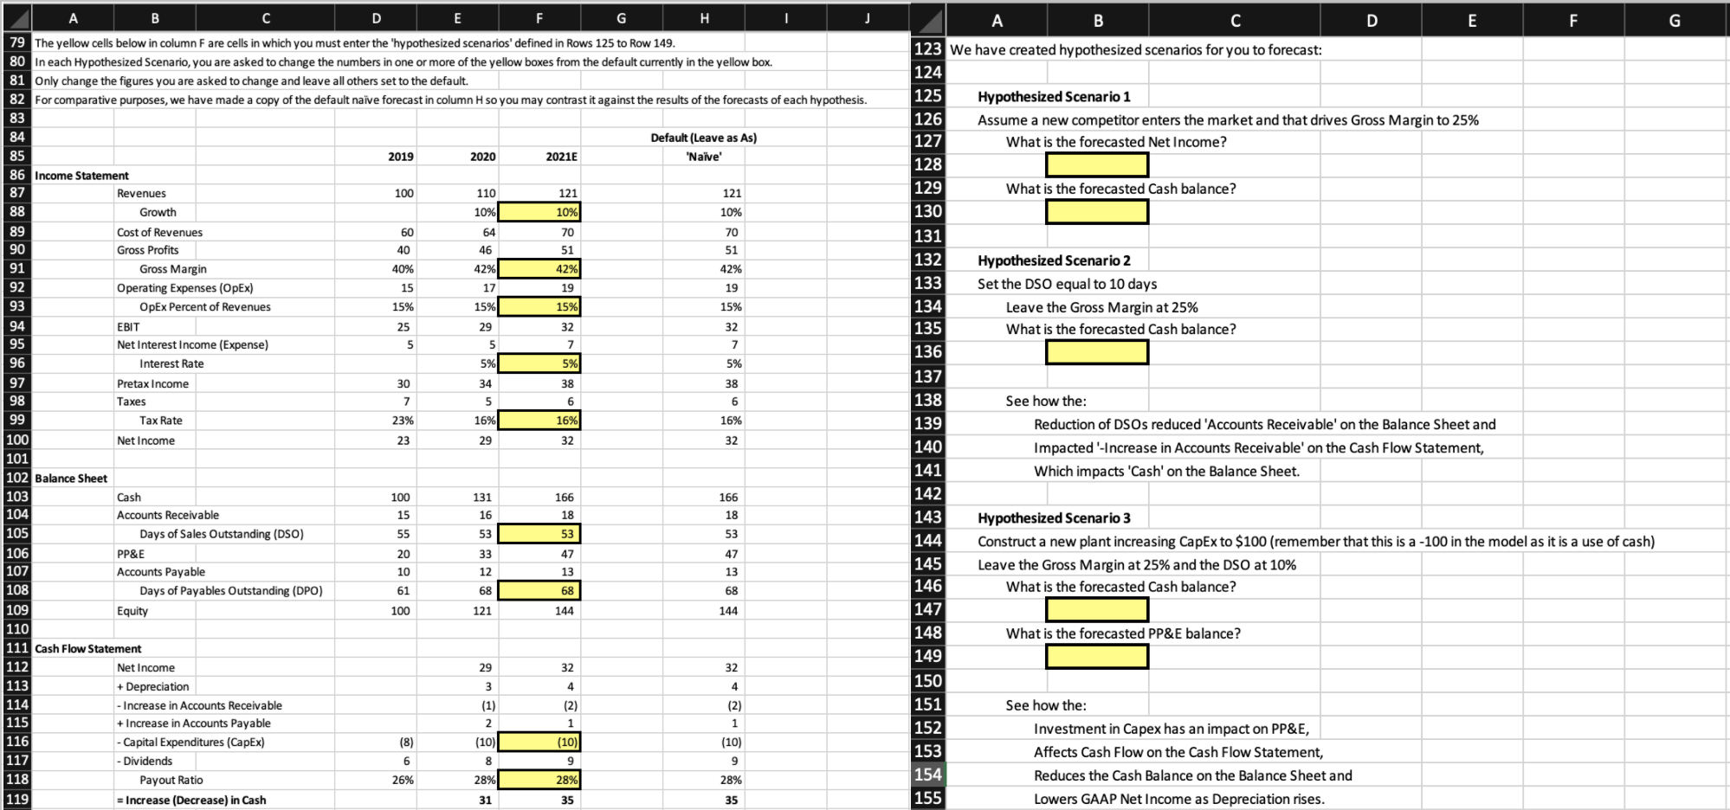
Task: Click the 'Default (Leave as As)' heading cell
Action: [704, 138]
